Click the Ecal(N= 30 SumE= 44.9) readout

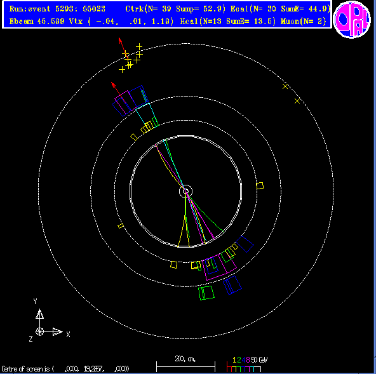(280, 9)
